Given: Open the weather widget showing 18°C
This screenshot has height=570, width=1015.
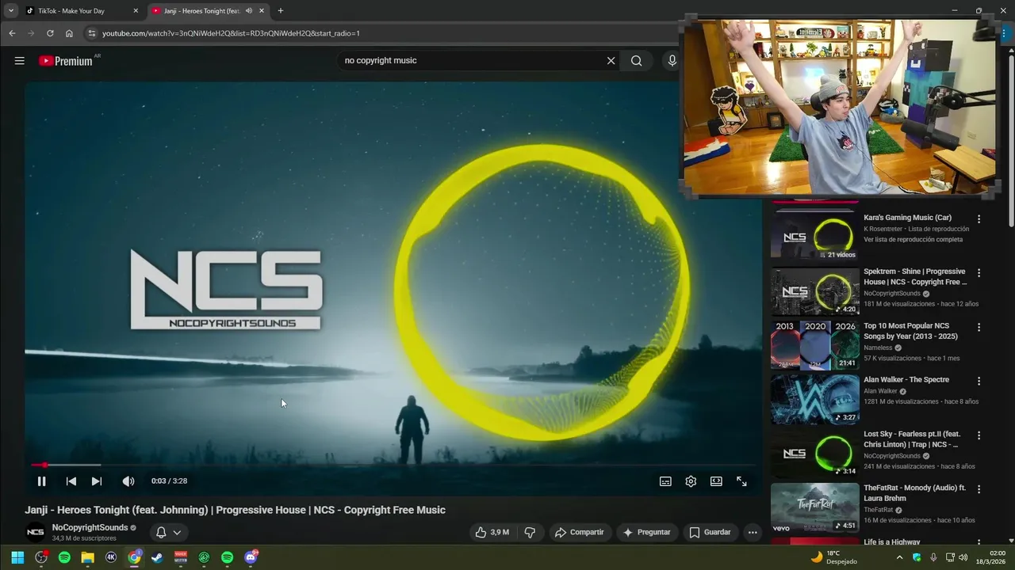Looking at the screenshot, I should (x=833, y=557).
